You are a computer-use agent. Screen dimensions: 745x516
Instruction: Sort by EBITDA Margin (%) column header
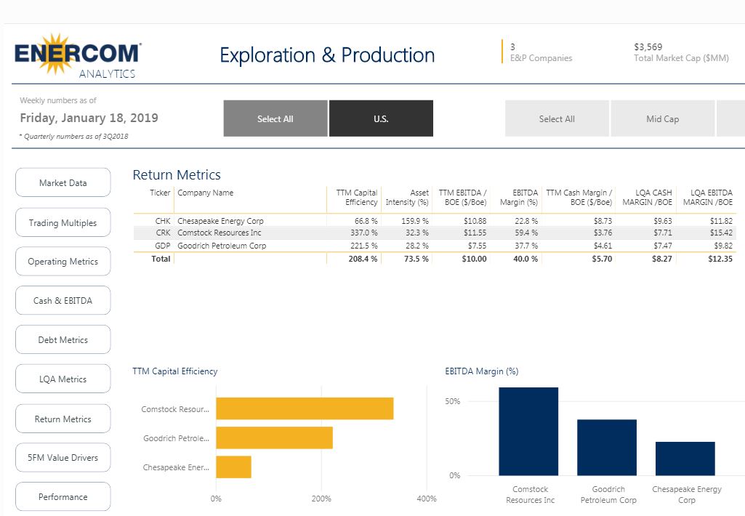coord(519,197)
